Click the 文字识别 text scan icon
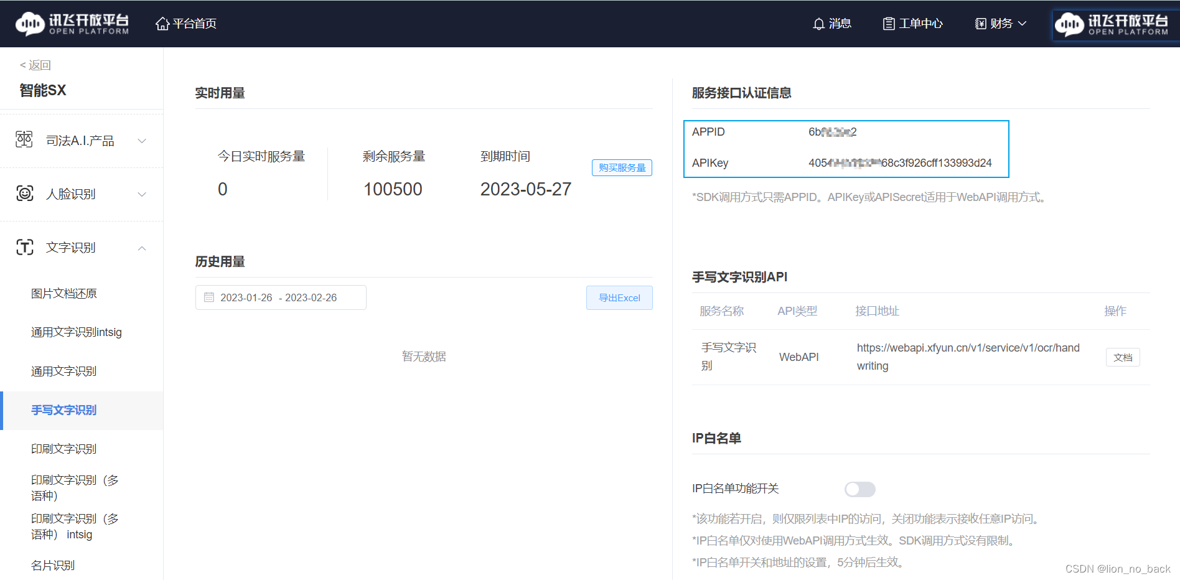 [x=24, y=247]
